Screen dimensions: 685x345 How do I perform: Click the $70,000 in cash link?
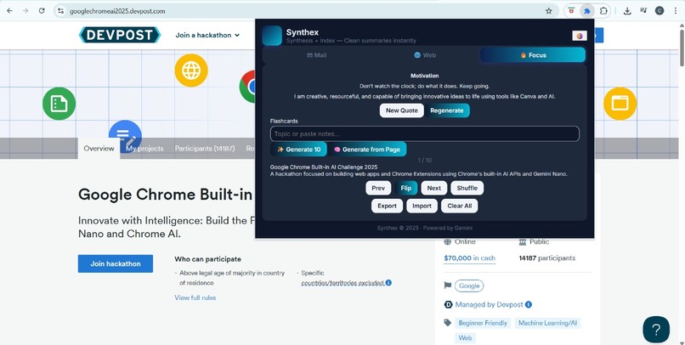pos(470,258)
